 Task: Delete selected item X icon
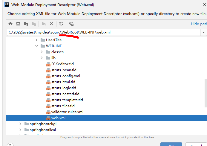[x=51, y=24]
